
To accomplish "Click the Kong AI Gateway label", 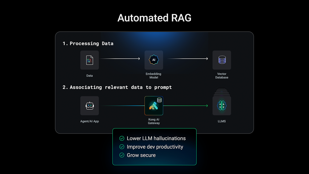I will coord(154,121).
